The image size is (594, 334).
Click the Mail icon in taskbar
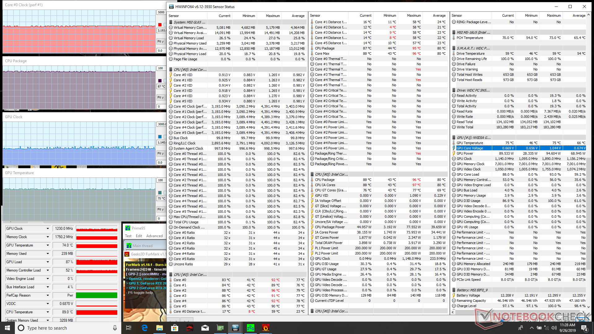tap(205, 328)
